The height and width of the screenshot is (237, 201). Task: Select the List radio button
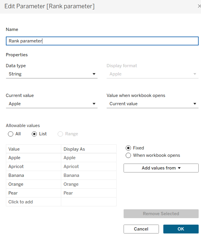34,134
